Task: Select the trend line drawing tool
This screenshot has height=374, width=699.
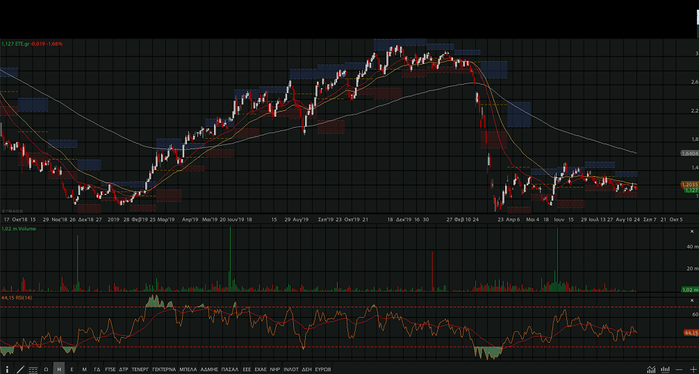Action: click(x=19, y=369)
